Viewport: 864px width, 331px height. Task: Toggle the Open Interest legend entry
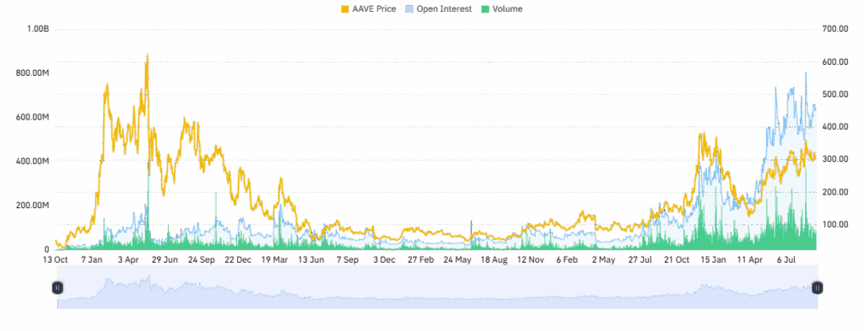438,8
